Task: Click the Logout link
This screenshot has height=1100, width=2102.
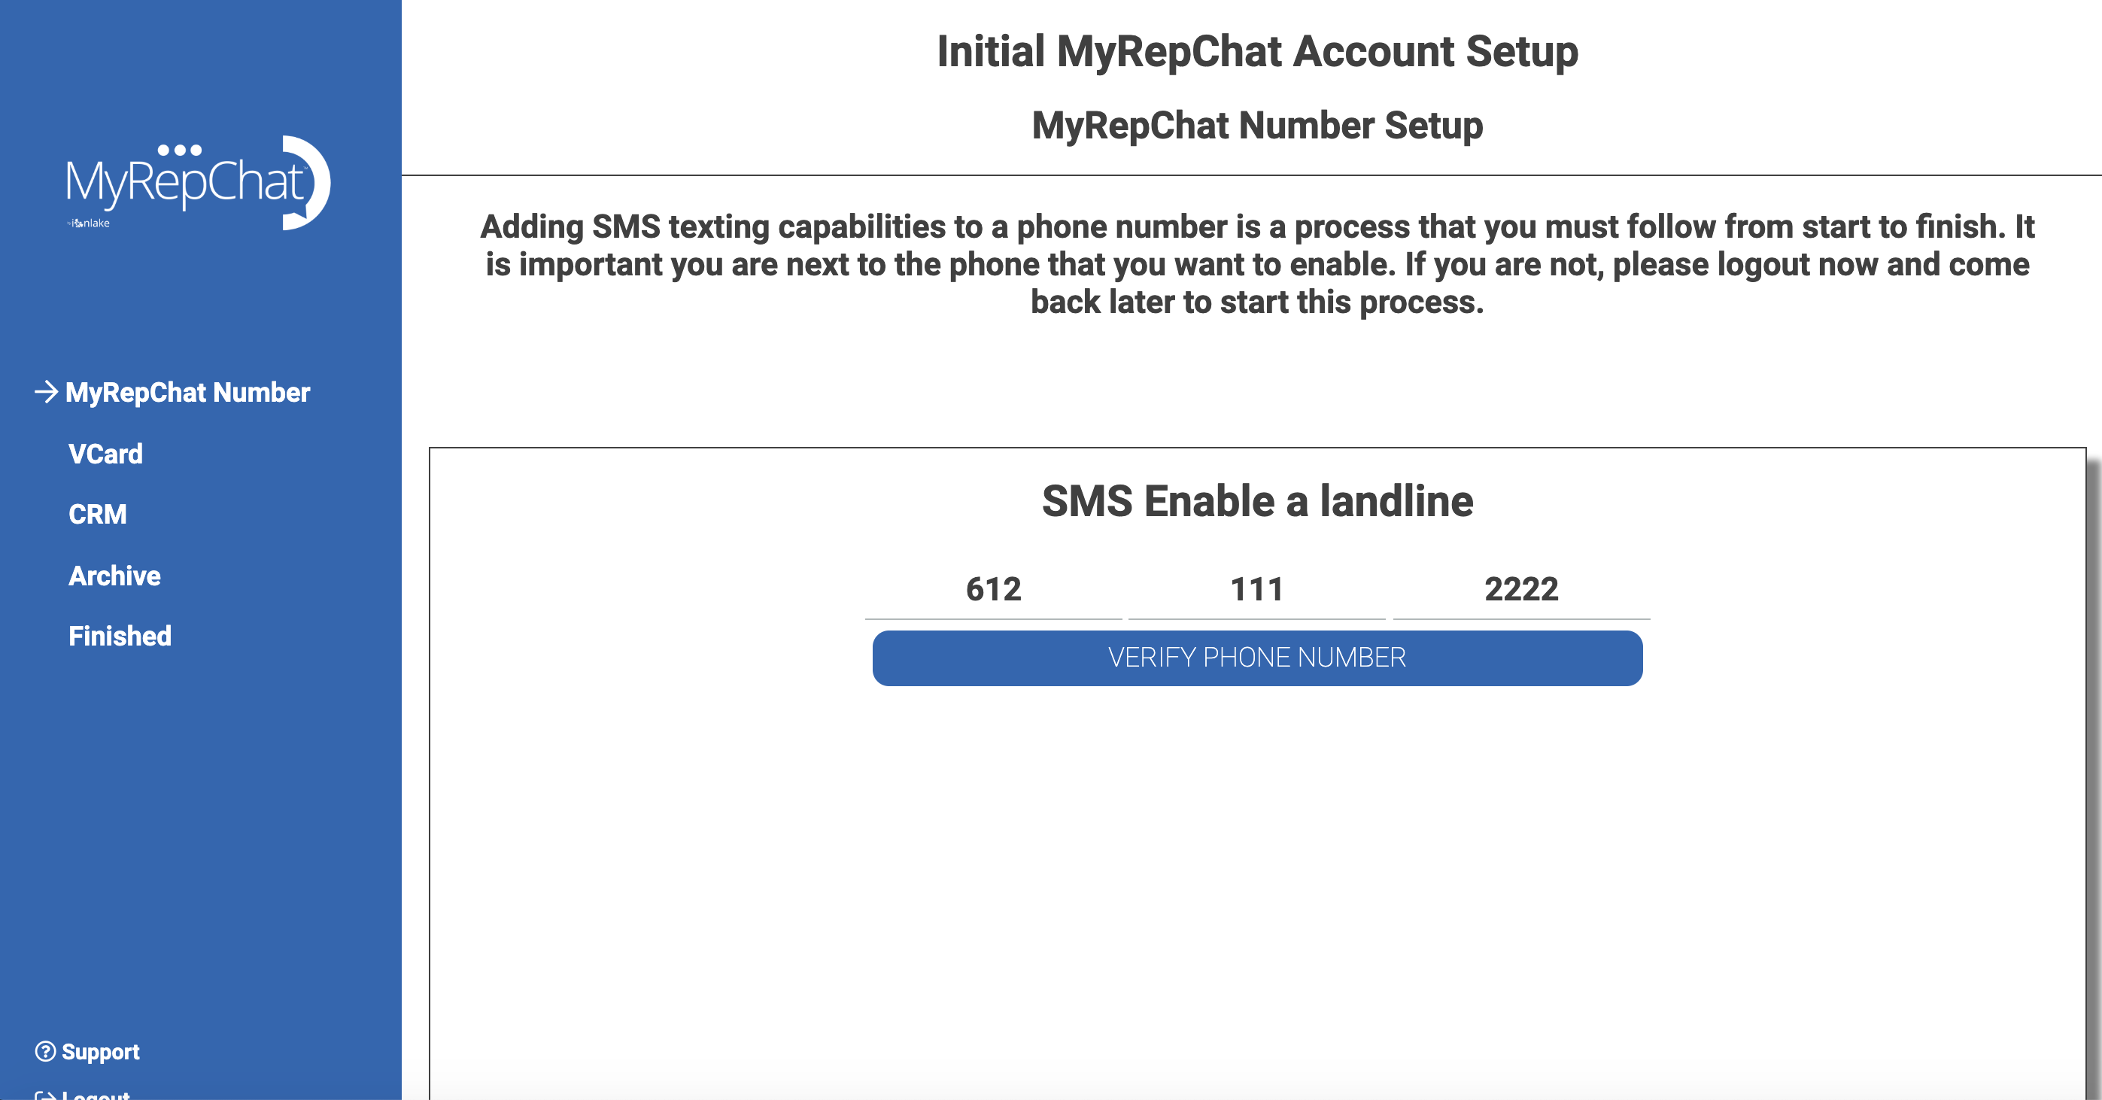Action: (x=96, y=1094)
